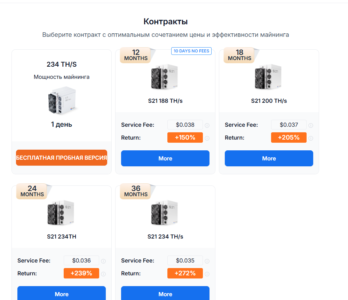This screenshot has width=348, height=300.
Task: Click info icon beside $0.036 service fee
Action: pyautogui.click(x=103, y=261)
